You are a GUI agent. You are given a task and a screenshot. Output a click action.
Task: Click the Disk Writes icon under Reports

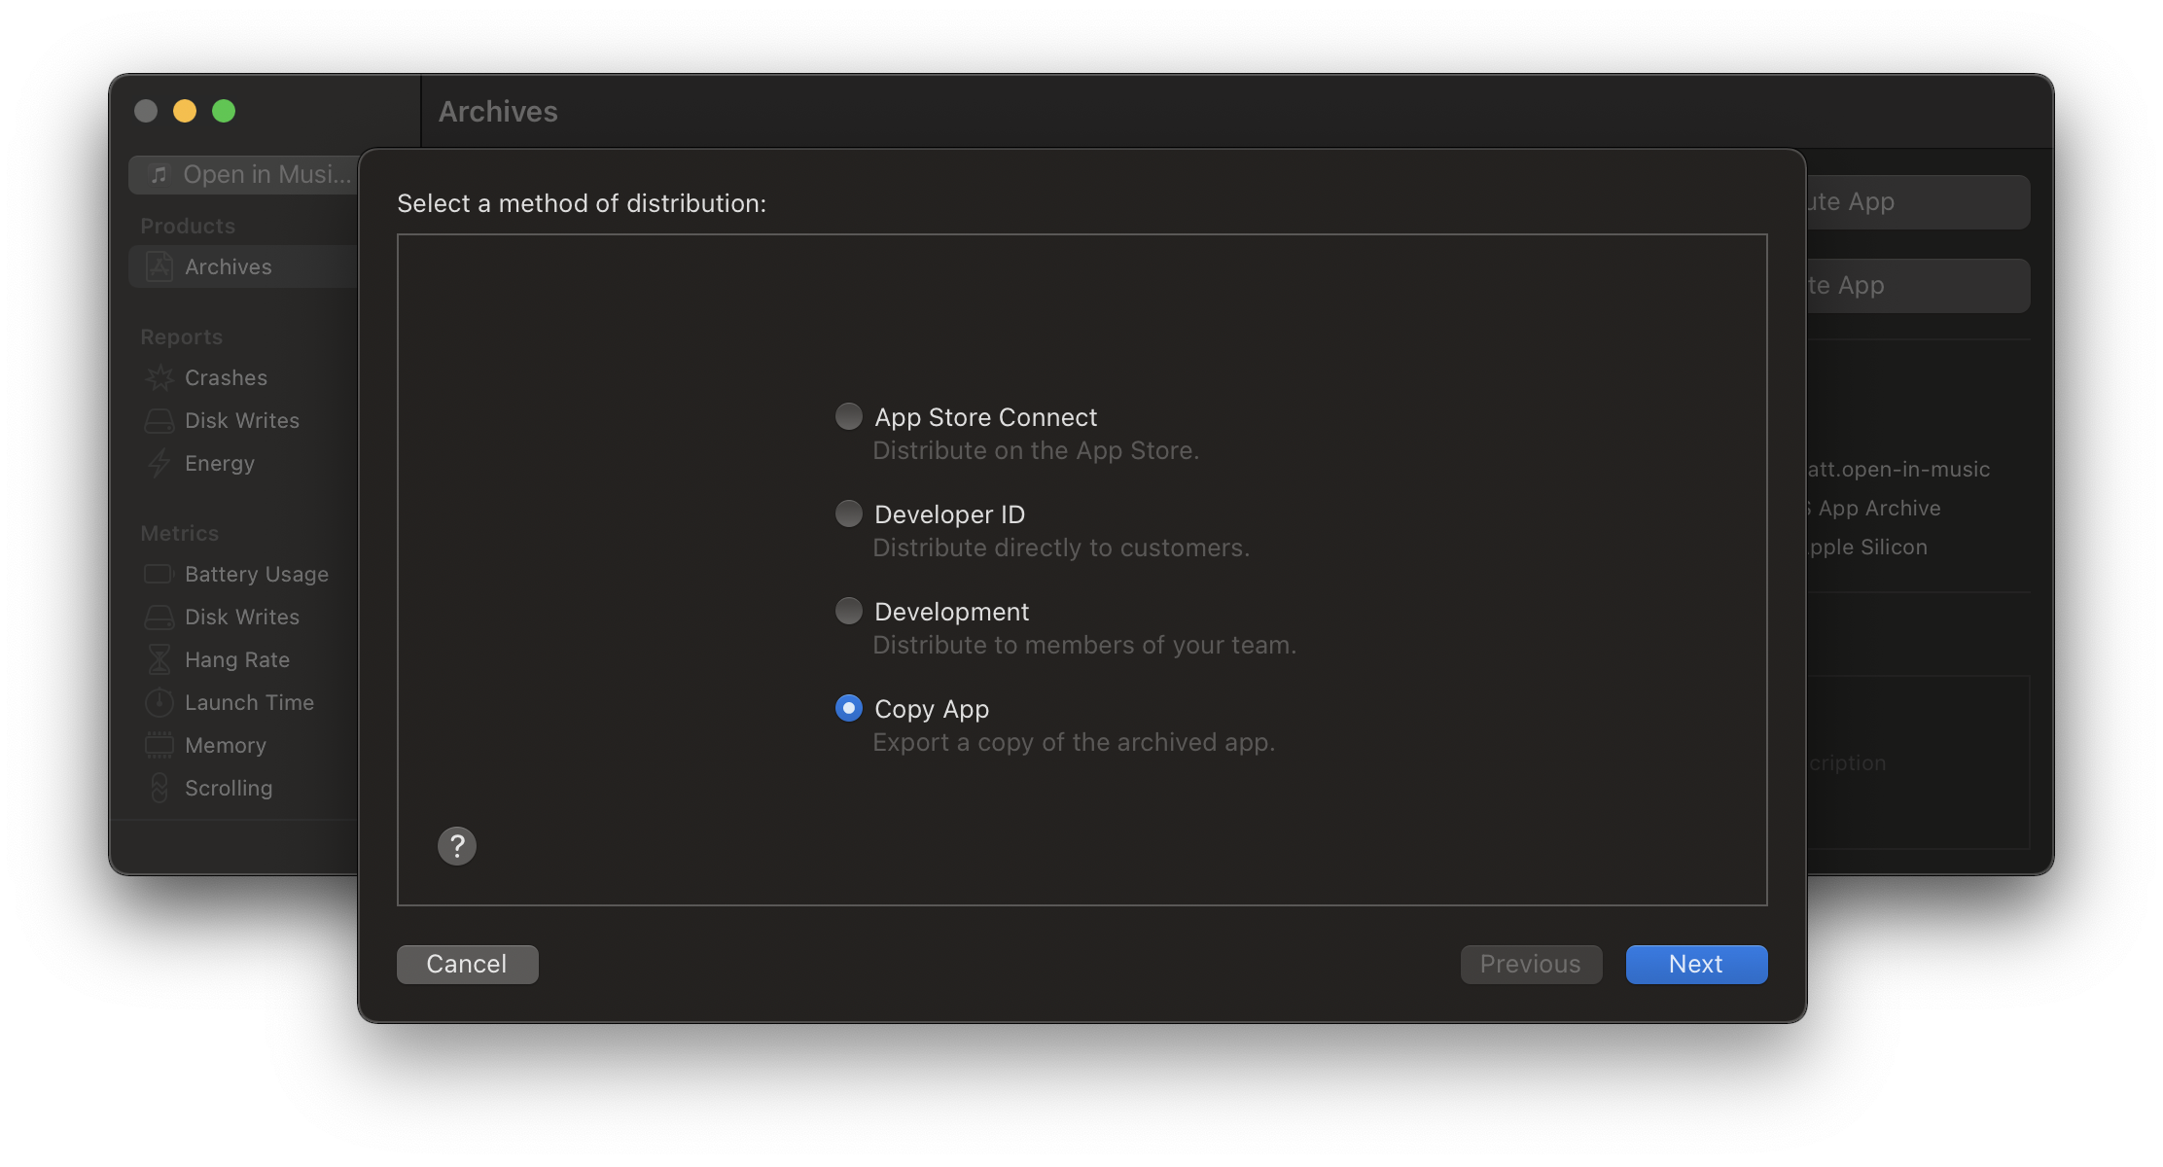coord(160,420)
